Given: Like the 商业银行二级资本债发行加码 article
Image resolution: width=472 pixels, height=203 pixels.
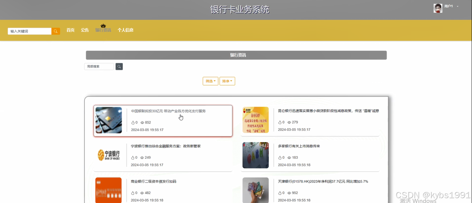Looking at the screenshot, I should coord(133,193).
